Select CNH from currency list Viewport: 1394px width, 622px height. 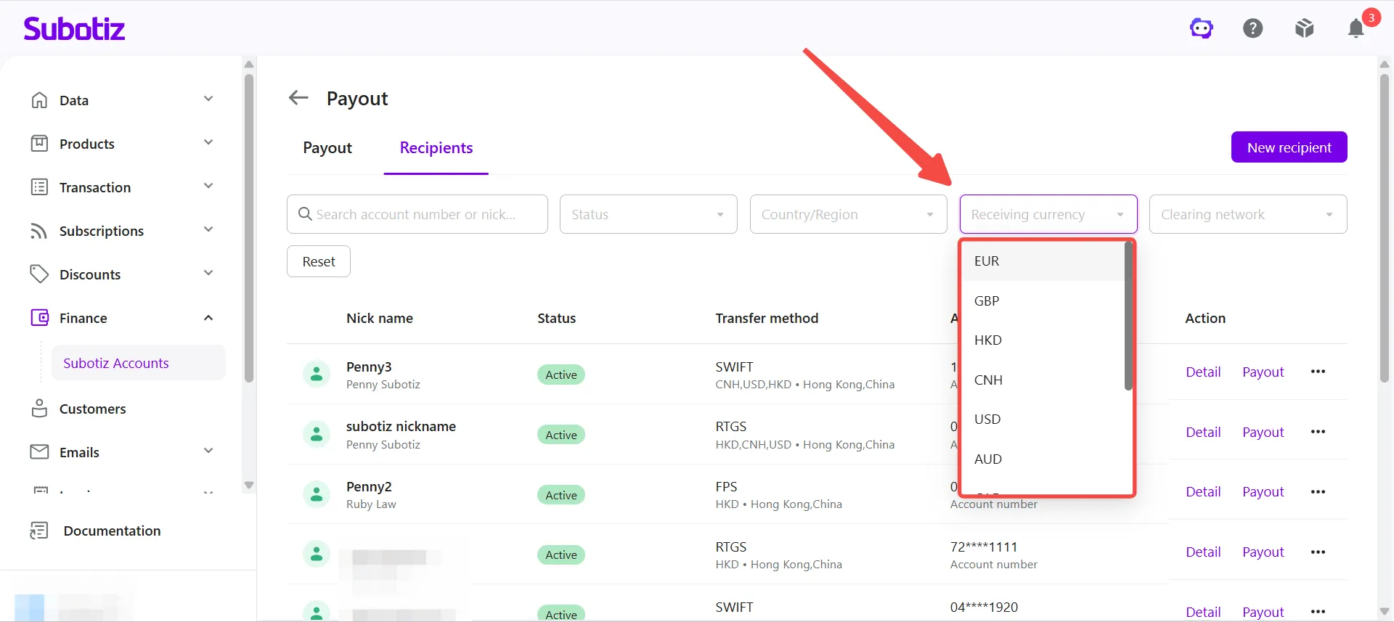pos(1044,380)
